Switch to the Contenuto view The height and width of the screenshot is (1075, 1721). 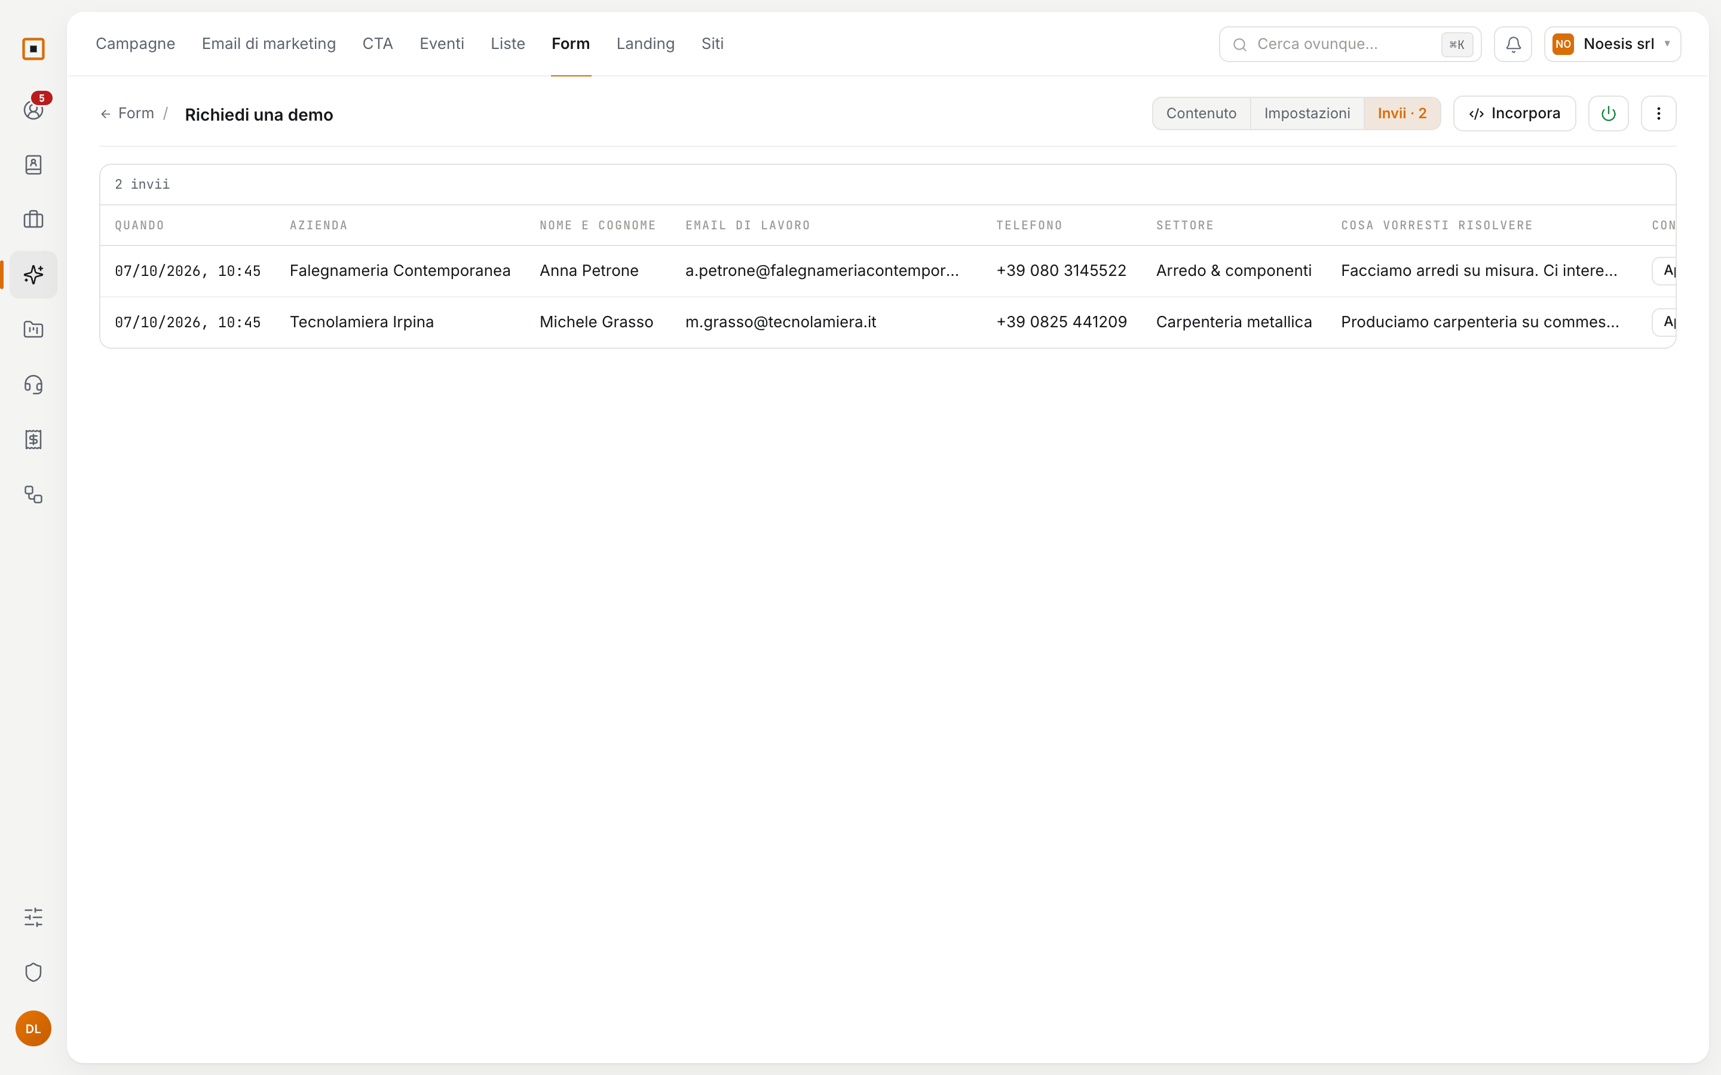coord(1201,113)
